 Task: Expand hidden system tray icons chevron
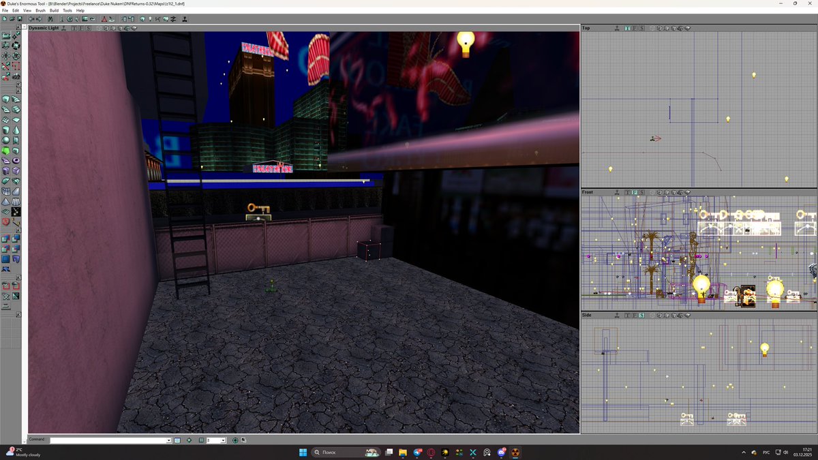coord(743,452)
